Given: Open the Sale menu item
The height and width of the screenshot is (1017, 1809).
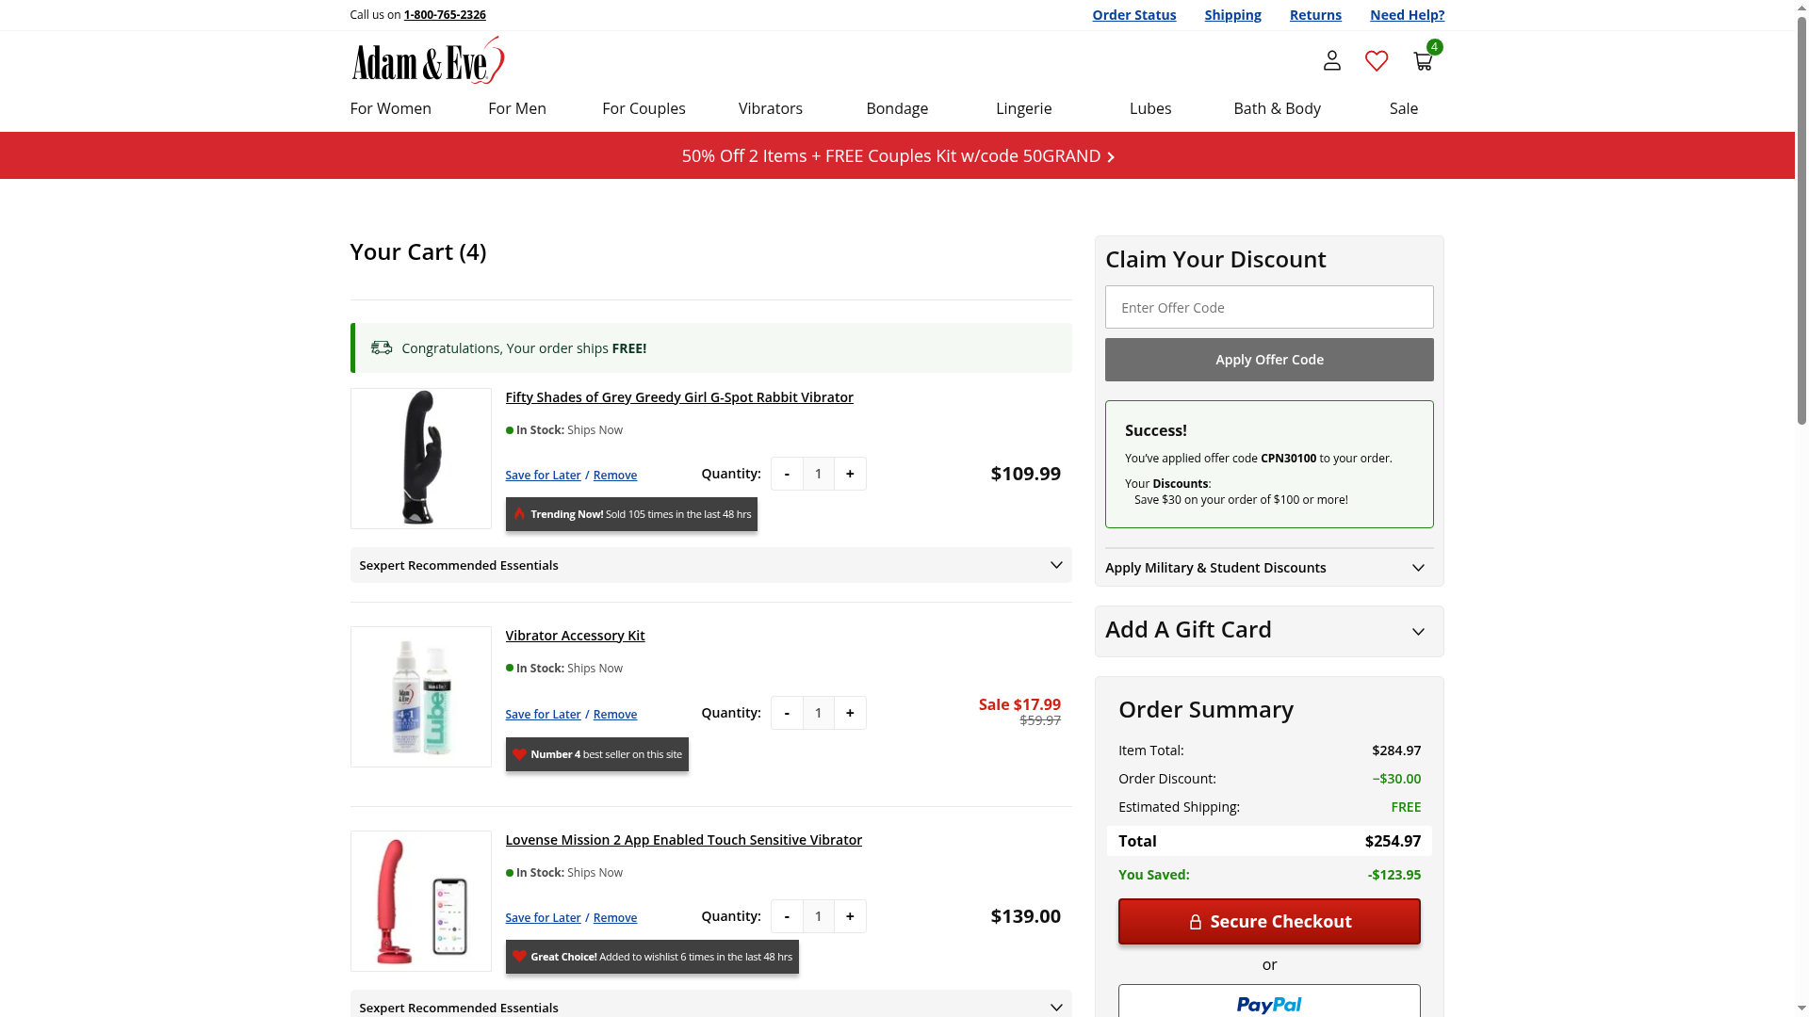Looking at the screenshot, I should (x=1403, y=108).
